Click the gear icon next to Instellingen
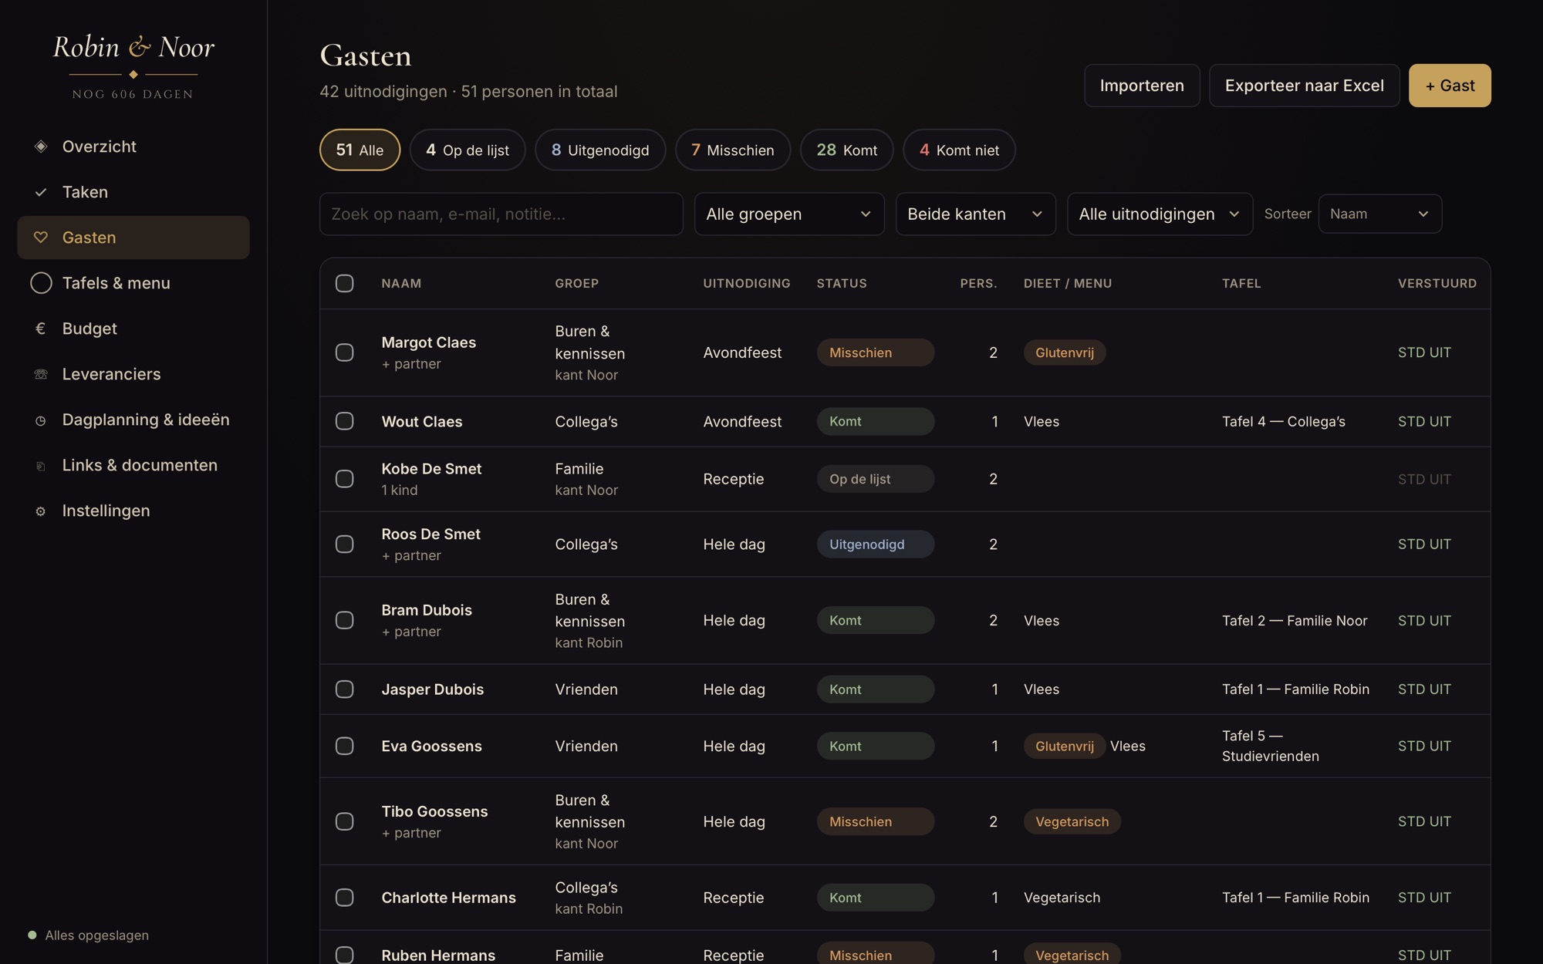The image size is (1543, 964). [41, 511]
